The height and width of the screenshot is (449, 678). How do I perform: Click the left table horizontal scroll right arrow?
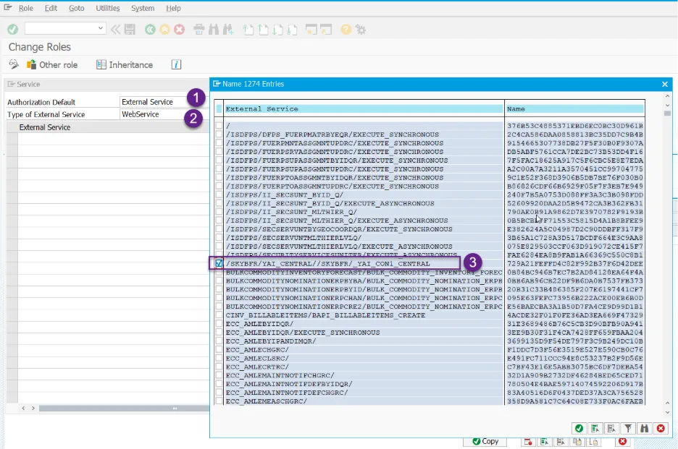tap(33, 408)
